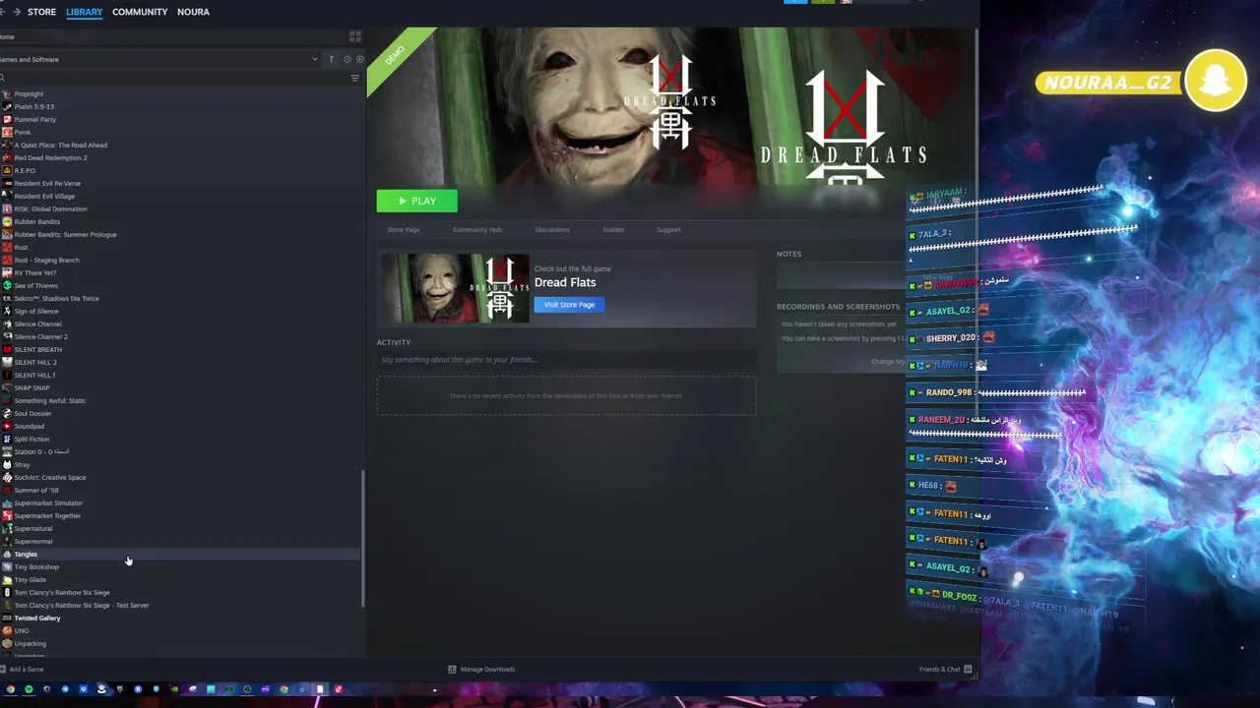Click the Supermarket Simulator icon

tap(7, 502)
